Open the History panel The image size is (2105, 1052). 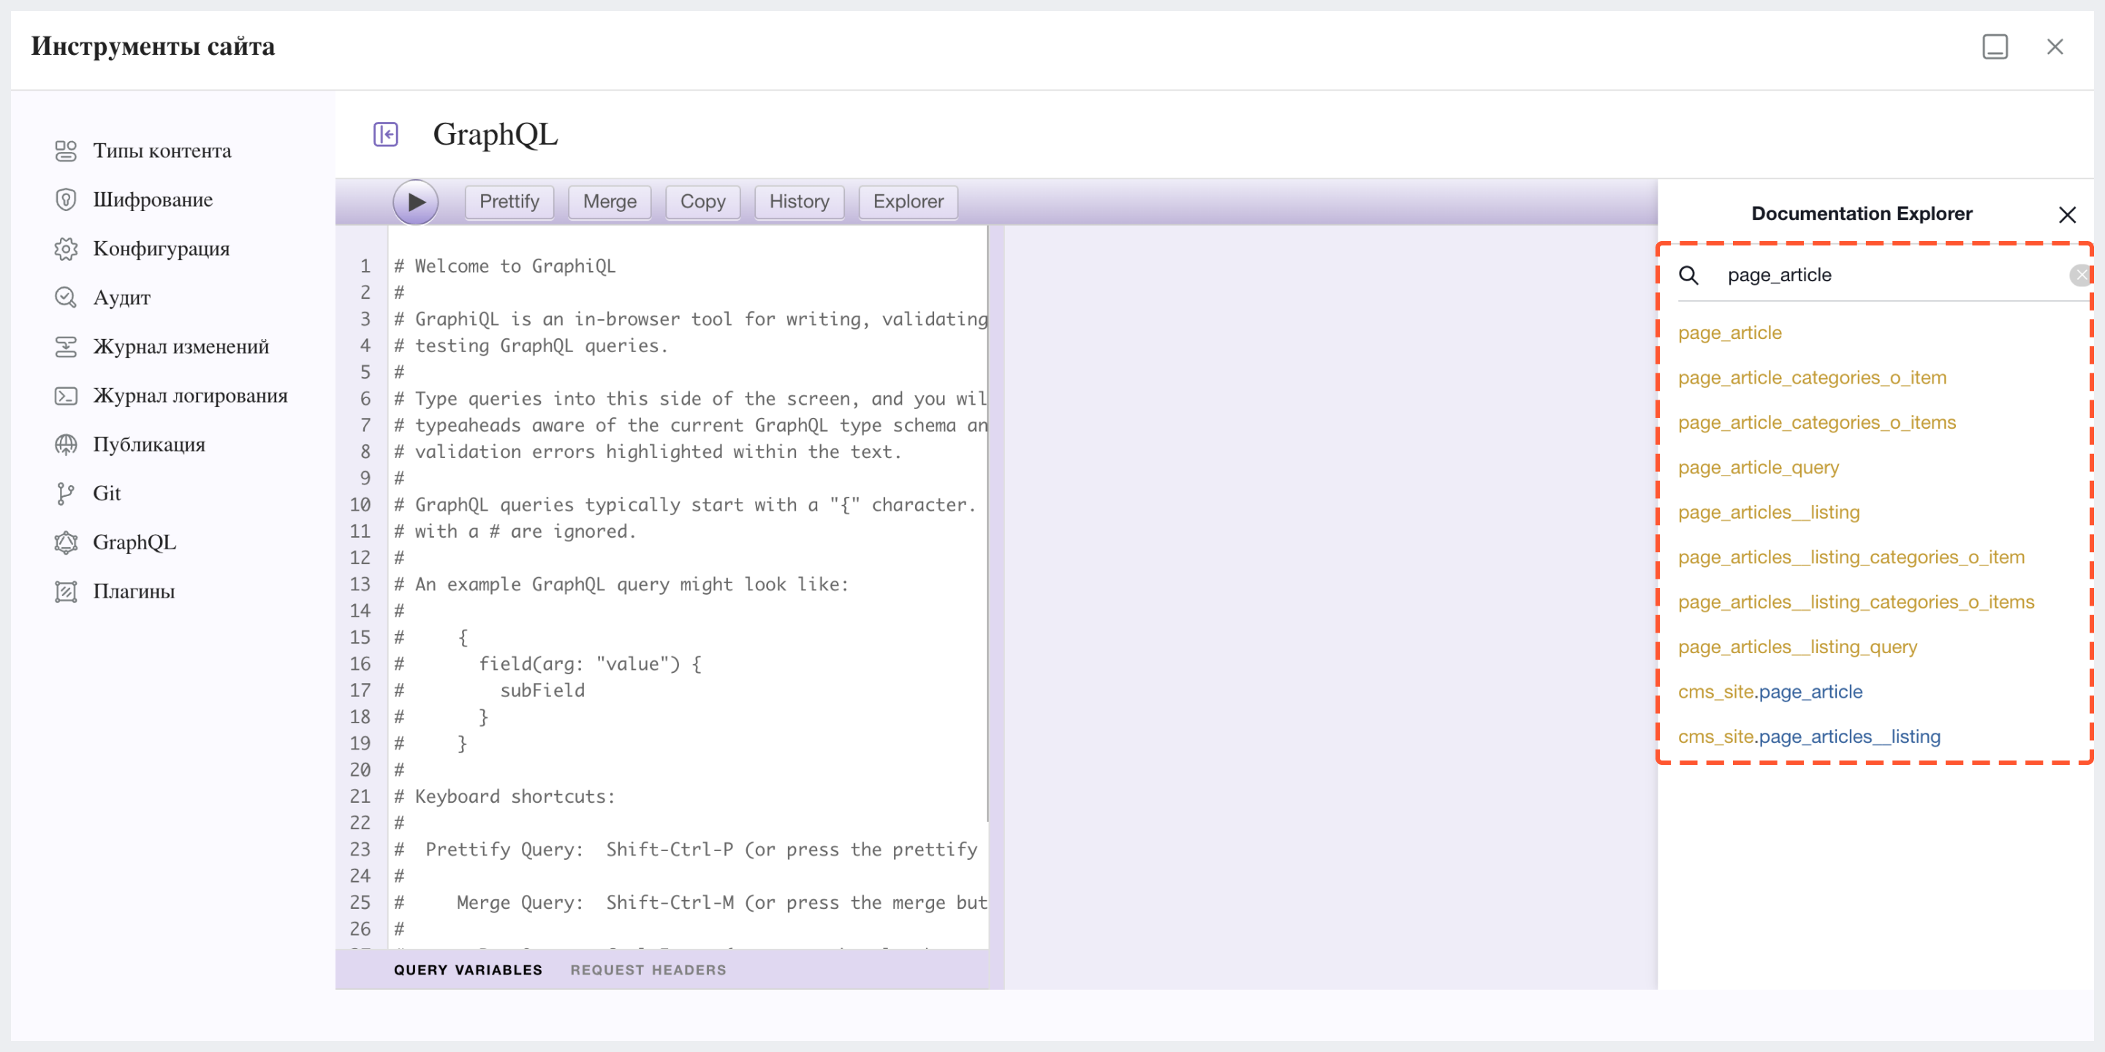799,202
